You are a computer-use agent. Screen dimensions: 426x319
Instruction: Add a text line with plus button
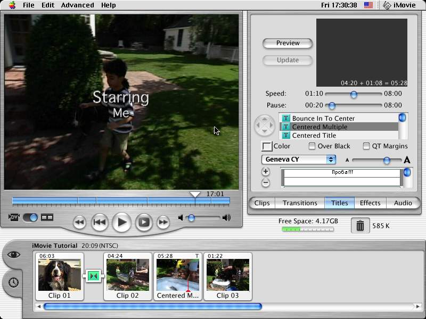pos(266,171)
